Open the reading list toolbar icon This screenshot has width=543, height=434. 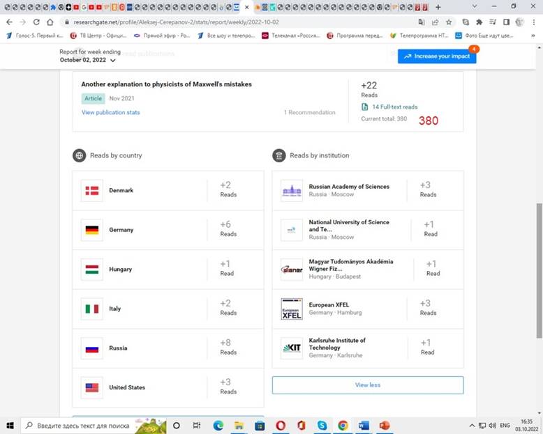pyautogui.click(x=493, y=22)
